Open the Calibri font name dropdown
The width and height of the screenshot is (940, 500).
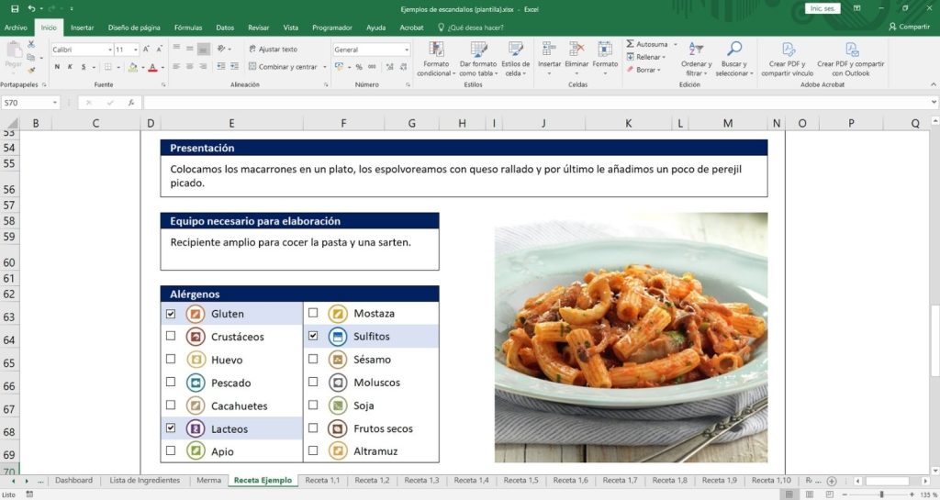110,50
